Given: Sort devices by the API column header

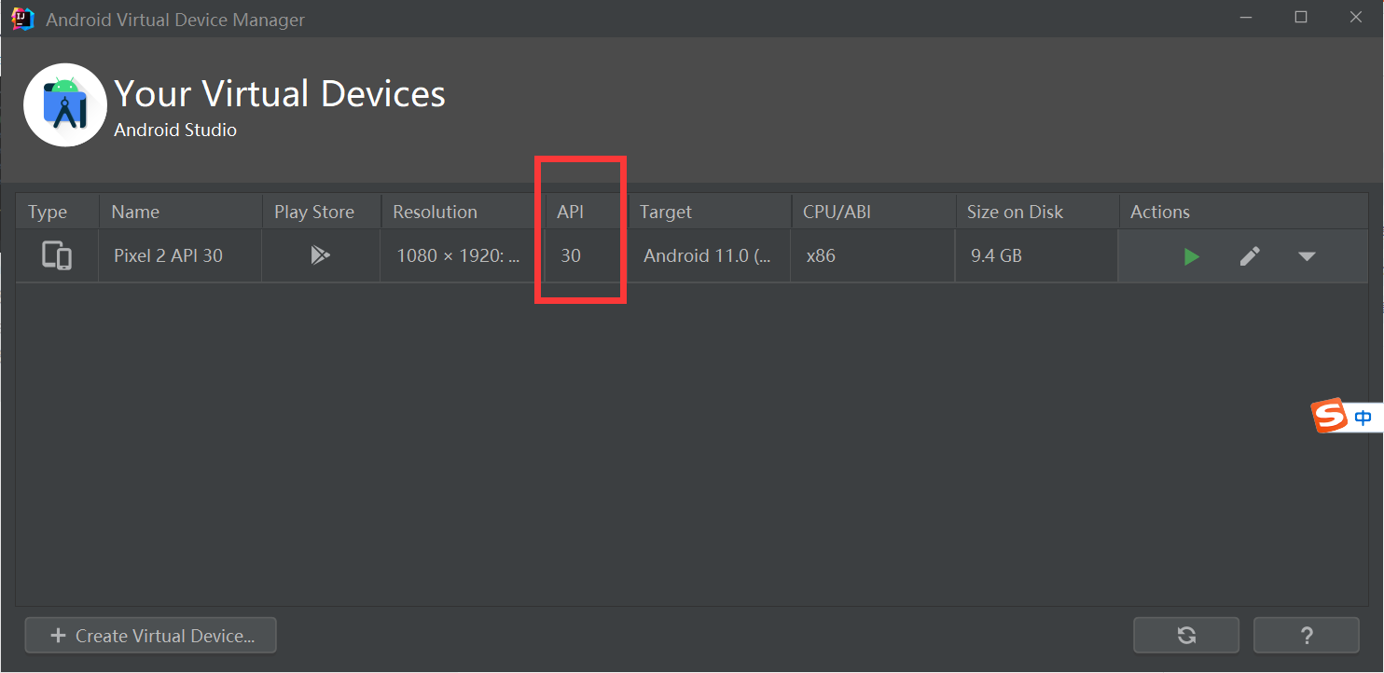Looking at the screenshot, I should click(x=570, y=212).
